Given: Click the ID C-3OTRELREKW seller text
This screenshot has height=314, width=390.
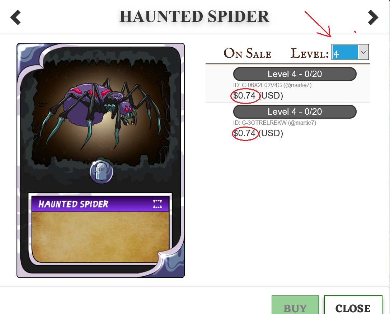Looking at the screenshot, I should coord(274,123).
